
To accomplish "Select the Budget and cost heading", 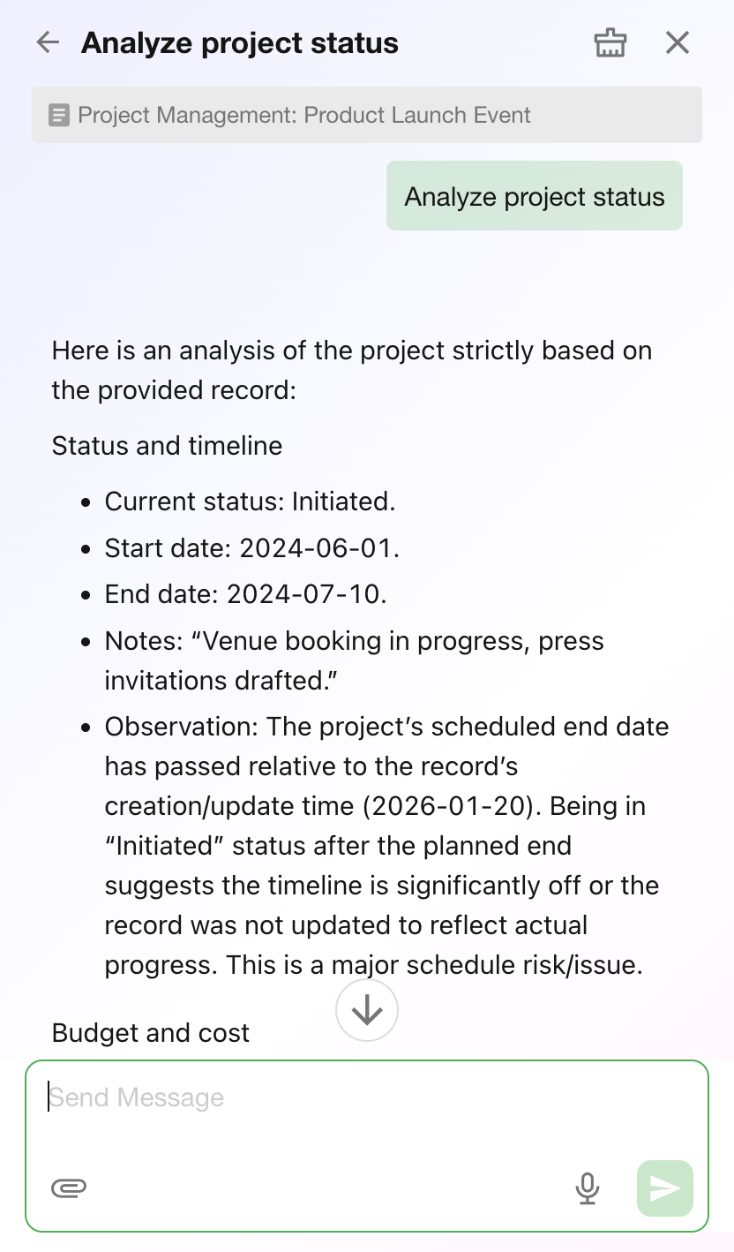I will 151,1033.
